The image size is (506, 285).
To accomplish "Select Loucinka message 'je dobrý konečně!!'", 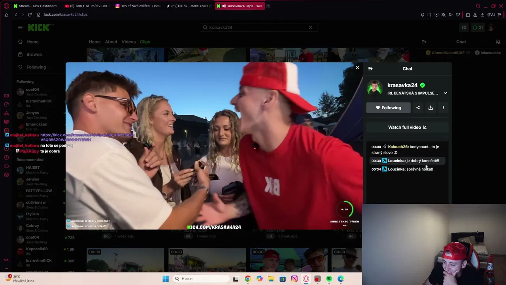I will (407, 161).
